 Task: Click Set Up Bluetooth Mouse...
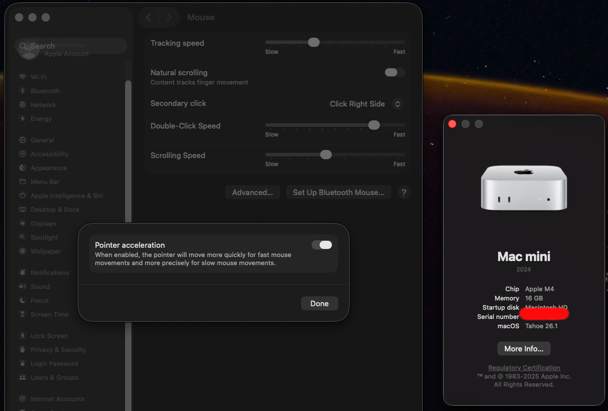(339, 192)
